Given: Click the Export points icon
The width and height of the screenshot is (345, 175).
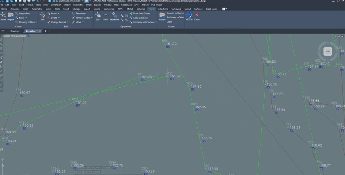Looking at the screenshot, I should (x=162, y=15).
